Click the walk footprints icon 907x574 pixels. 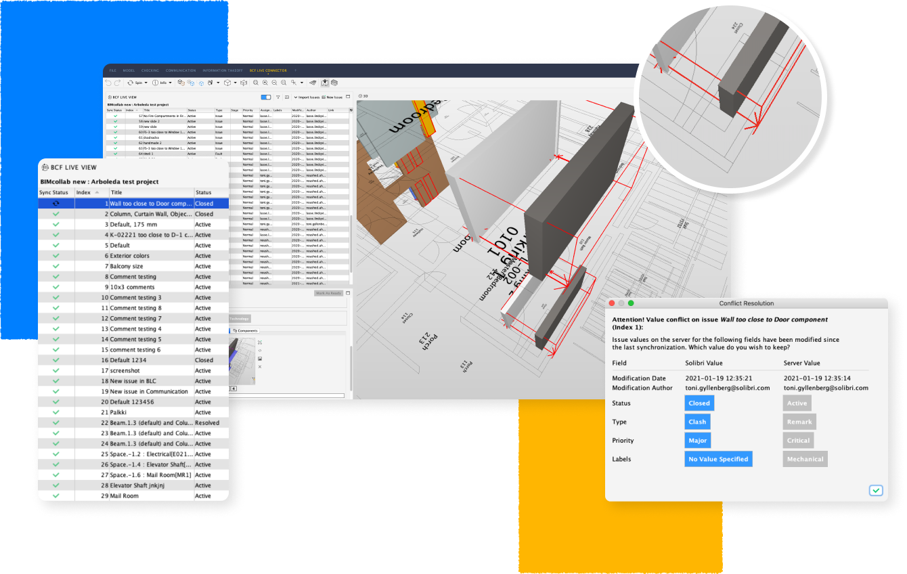pyautogui.click(x=211, y=83)
